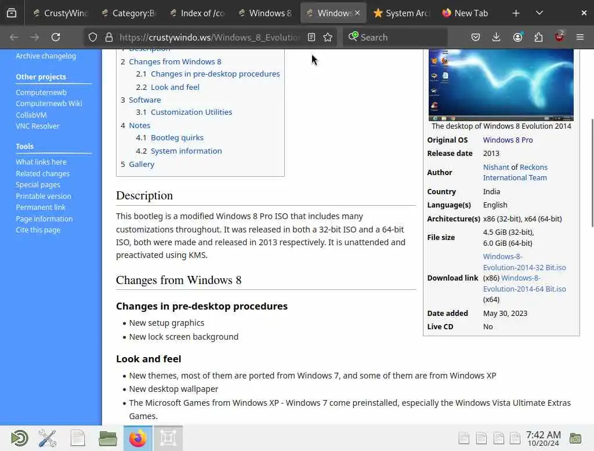Open the tracking protection shield icon
Viewport: 594px width, 451px height.
(93, 37)
